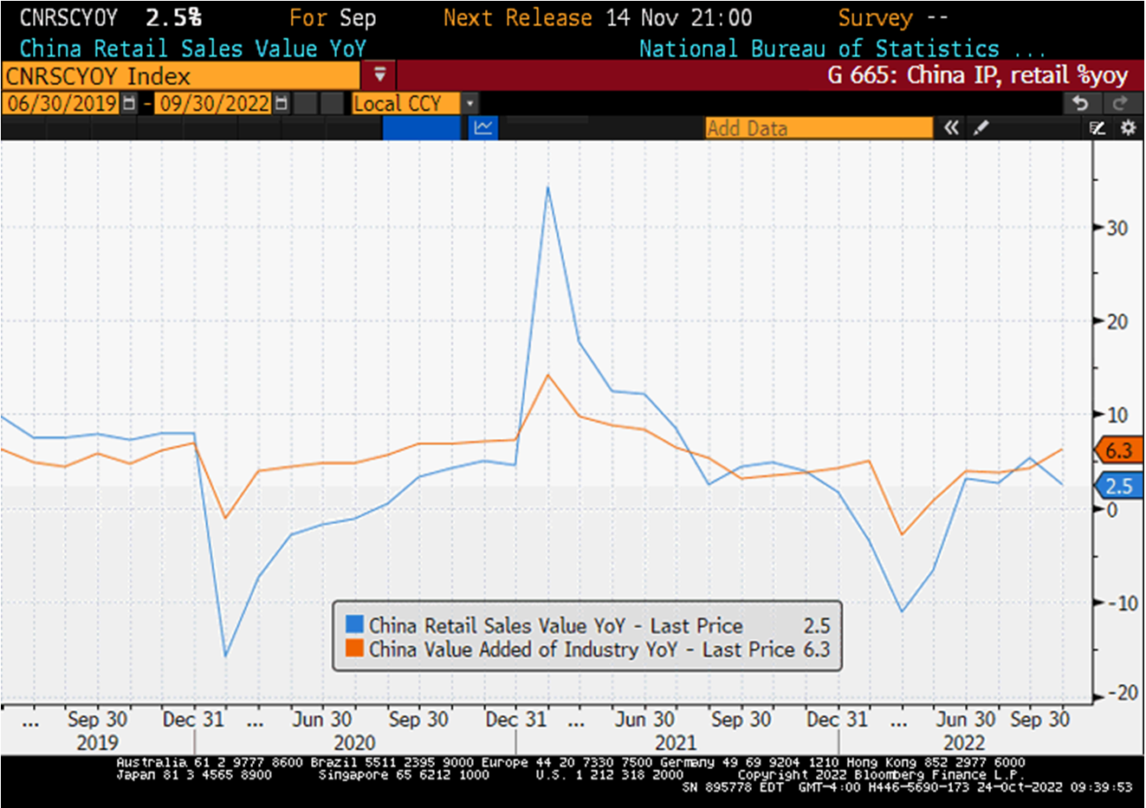The width and height of the screenshot is (1146, 808).
Task: Click the chart edit notes icon
Action: point(1097,127)
